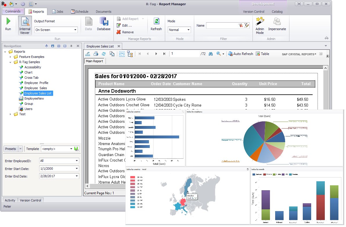Viewport: 346px width, 227px height.
Task: Refresh the report data with the refresh icon
Action: [x=104, y=54]
